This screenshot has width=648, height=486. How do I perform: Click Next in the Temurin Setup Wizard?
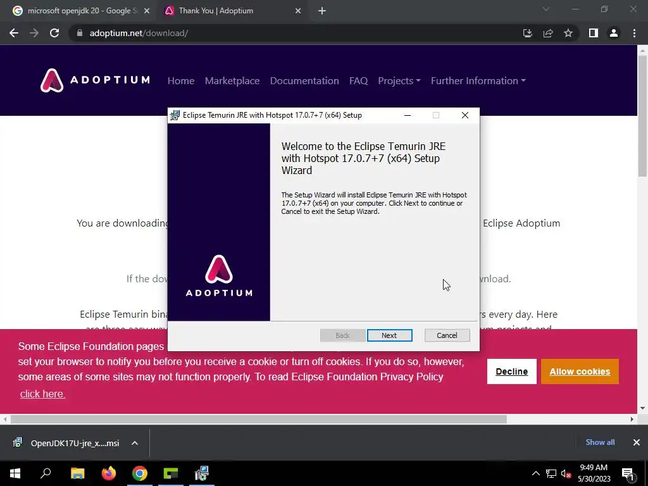point(389,335)
